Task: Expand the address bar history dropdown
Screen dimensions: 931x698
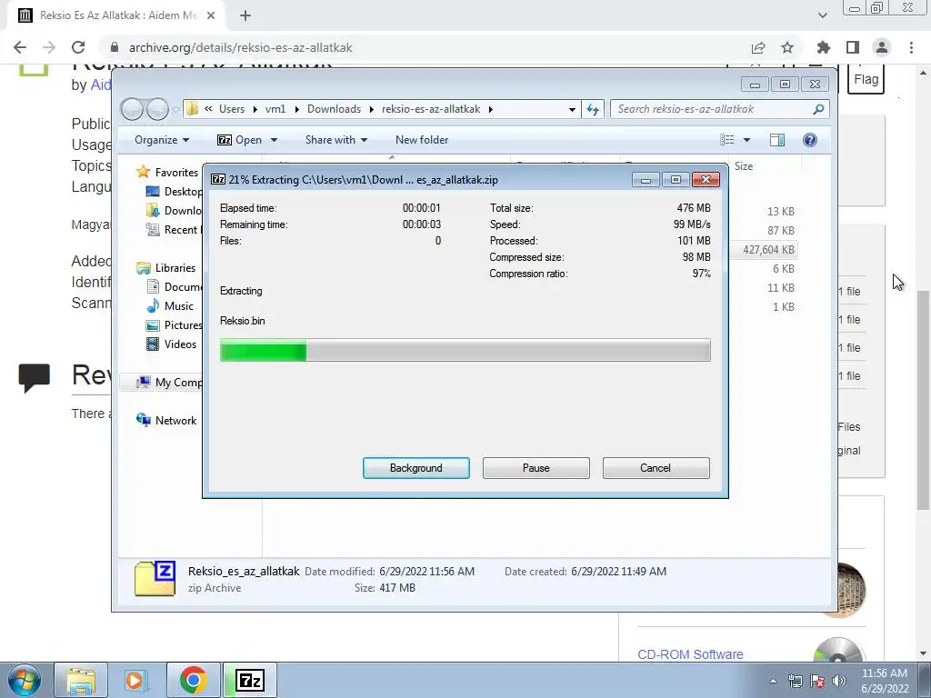Action: (572, 109)
